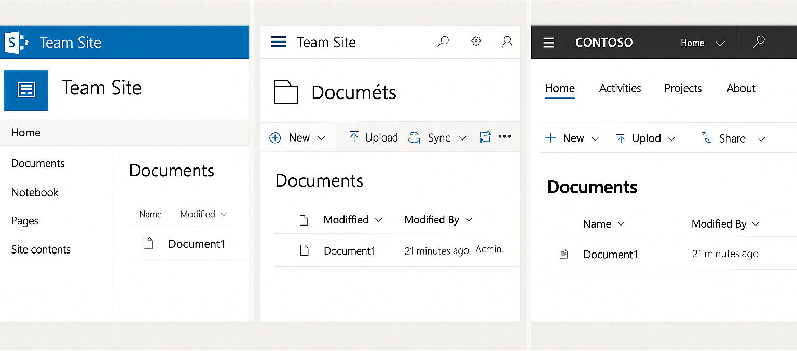Viewport: 797px width, 351px height.
Task: Open the more options ellipsis
Action: [x=504, y=136]
